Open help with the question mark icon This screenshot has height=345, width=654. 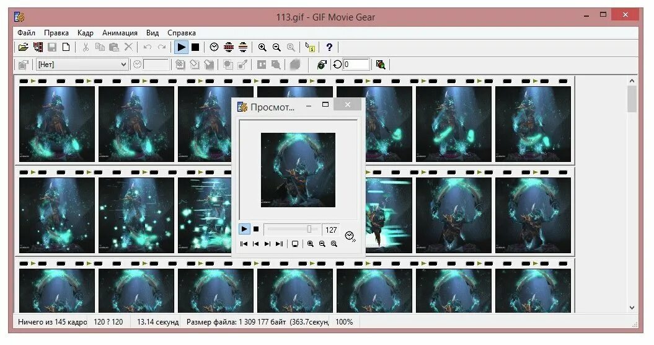point(329,47)
